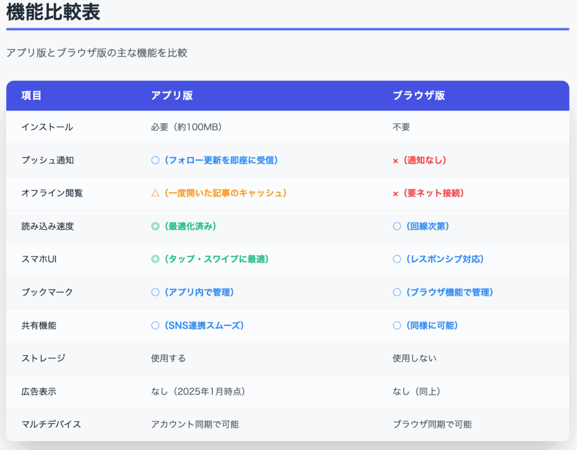Select the ブラウザ同期で可能 cell
This screenshot has height=450, width=577.
(432, 424)
